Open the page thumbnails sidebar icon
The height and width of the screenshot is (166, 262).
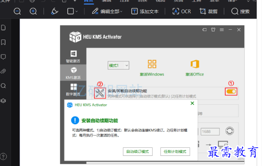coord(4,28)
